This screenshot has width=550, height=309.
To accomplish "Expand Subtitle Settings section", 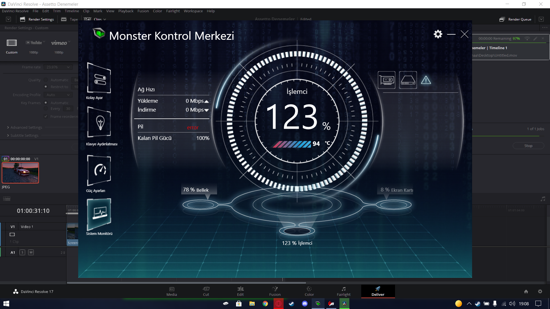I will click(22, 135).
